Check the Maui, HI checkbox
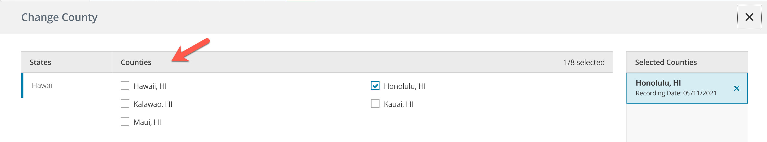767x142 pixels. [x=125, y=122]
